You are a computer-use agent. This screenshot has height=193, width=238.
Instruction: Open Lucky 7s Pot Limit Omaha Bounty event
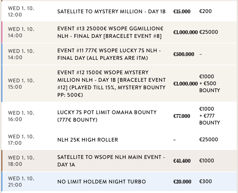tap(107, 116)
